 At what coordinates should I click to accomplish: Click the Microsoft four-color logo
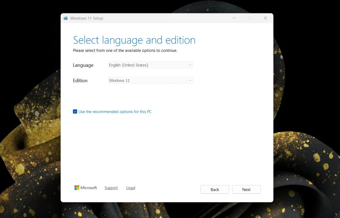77,188
